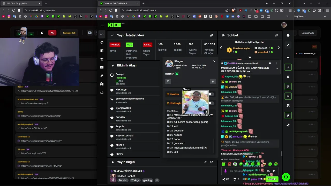Open the community users sidebar icon

[102, 84]
